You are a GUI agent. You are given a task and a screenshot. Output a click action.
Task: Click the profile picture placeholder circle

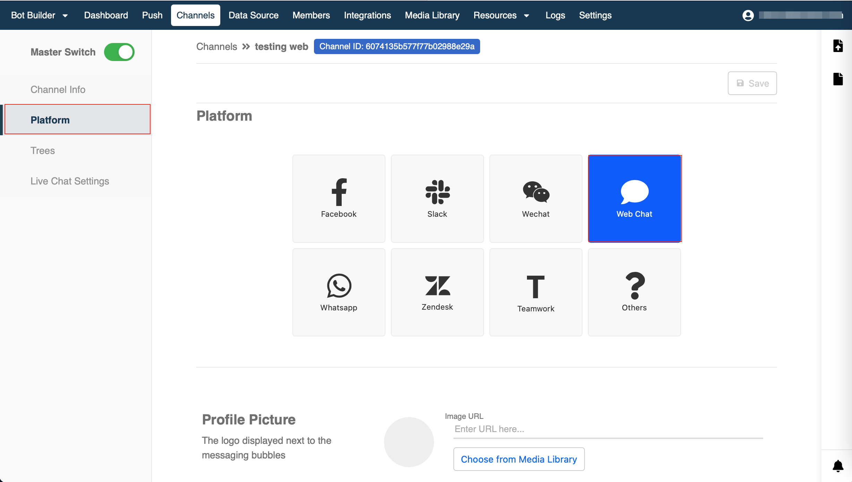409,442
